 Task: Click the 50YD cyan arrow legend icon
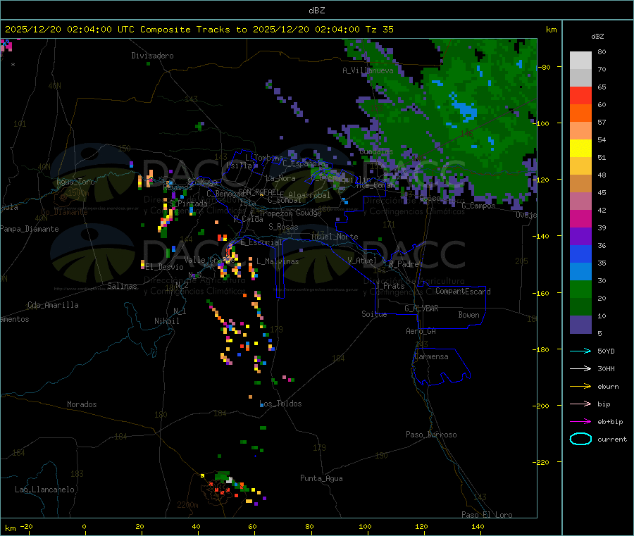(x=580, y=351)
